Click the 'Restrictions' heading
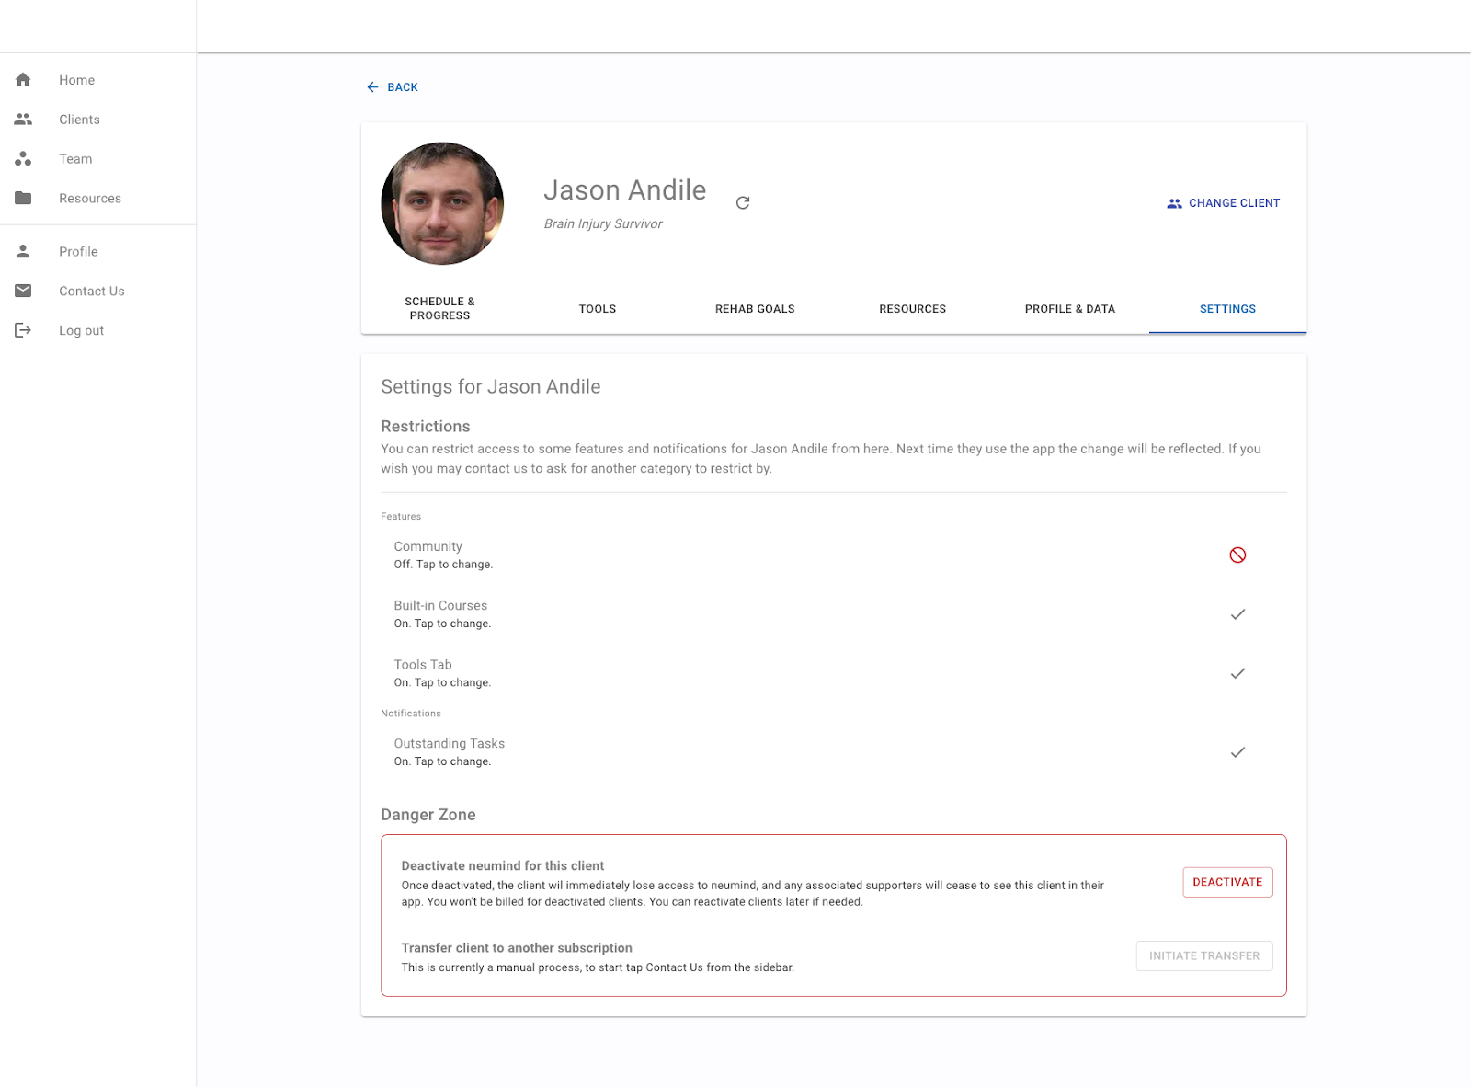The image size is (1471, 1087). (426, 427)
